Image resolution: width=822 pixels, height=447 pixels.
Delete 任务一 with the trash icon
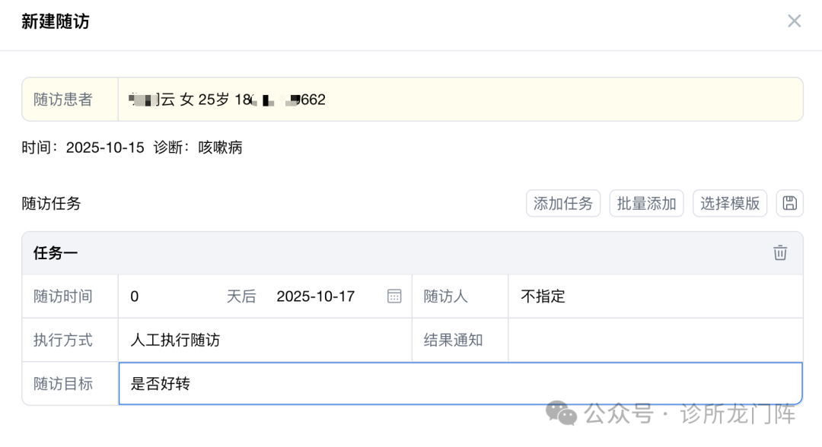coord(780,253)
